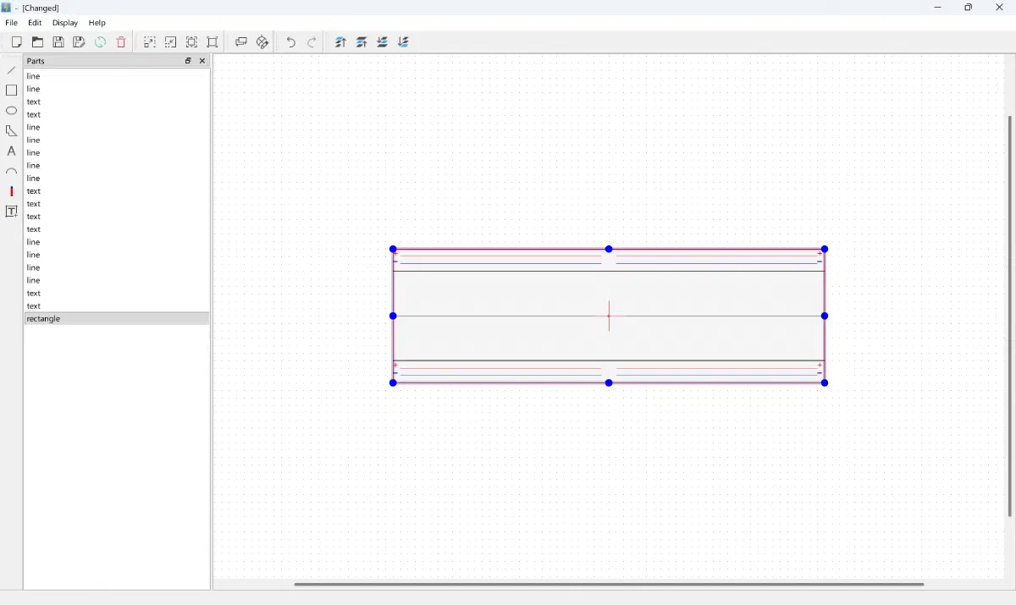Click the canvas vertical scrollbar
This screenshot has width=1016, height=605.
1009,316
